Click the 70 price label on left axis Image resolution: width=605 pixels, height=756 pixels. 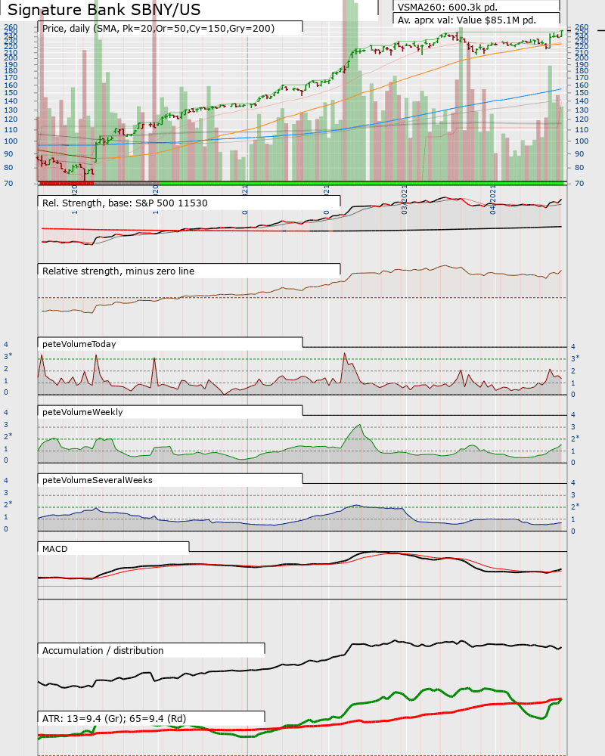point(8,183)
